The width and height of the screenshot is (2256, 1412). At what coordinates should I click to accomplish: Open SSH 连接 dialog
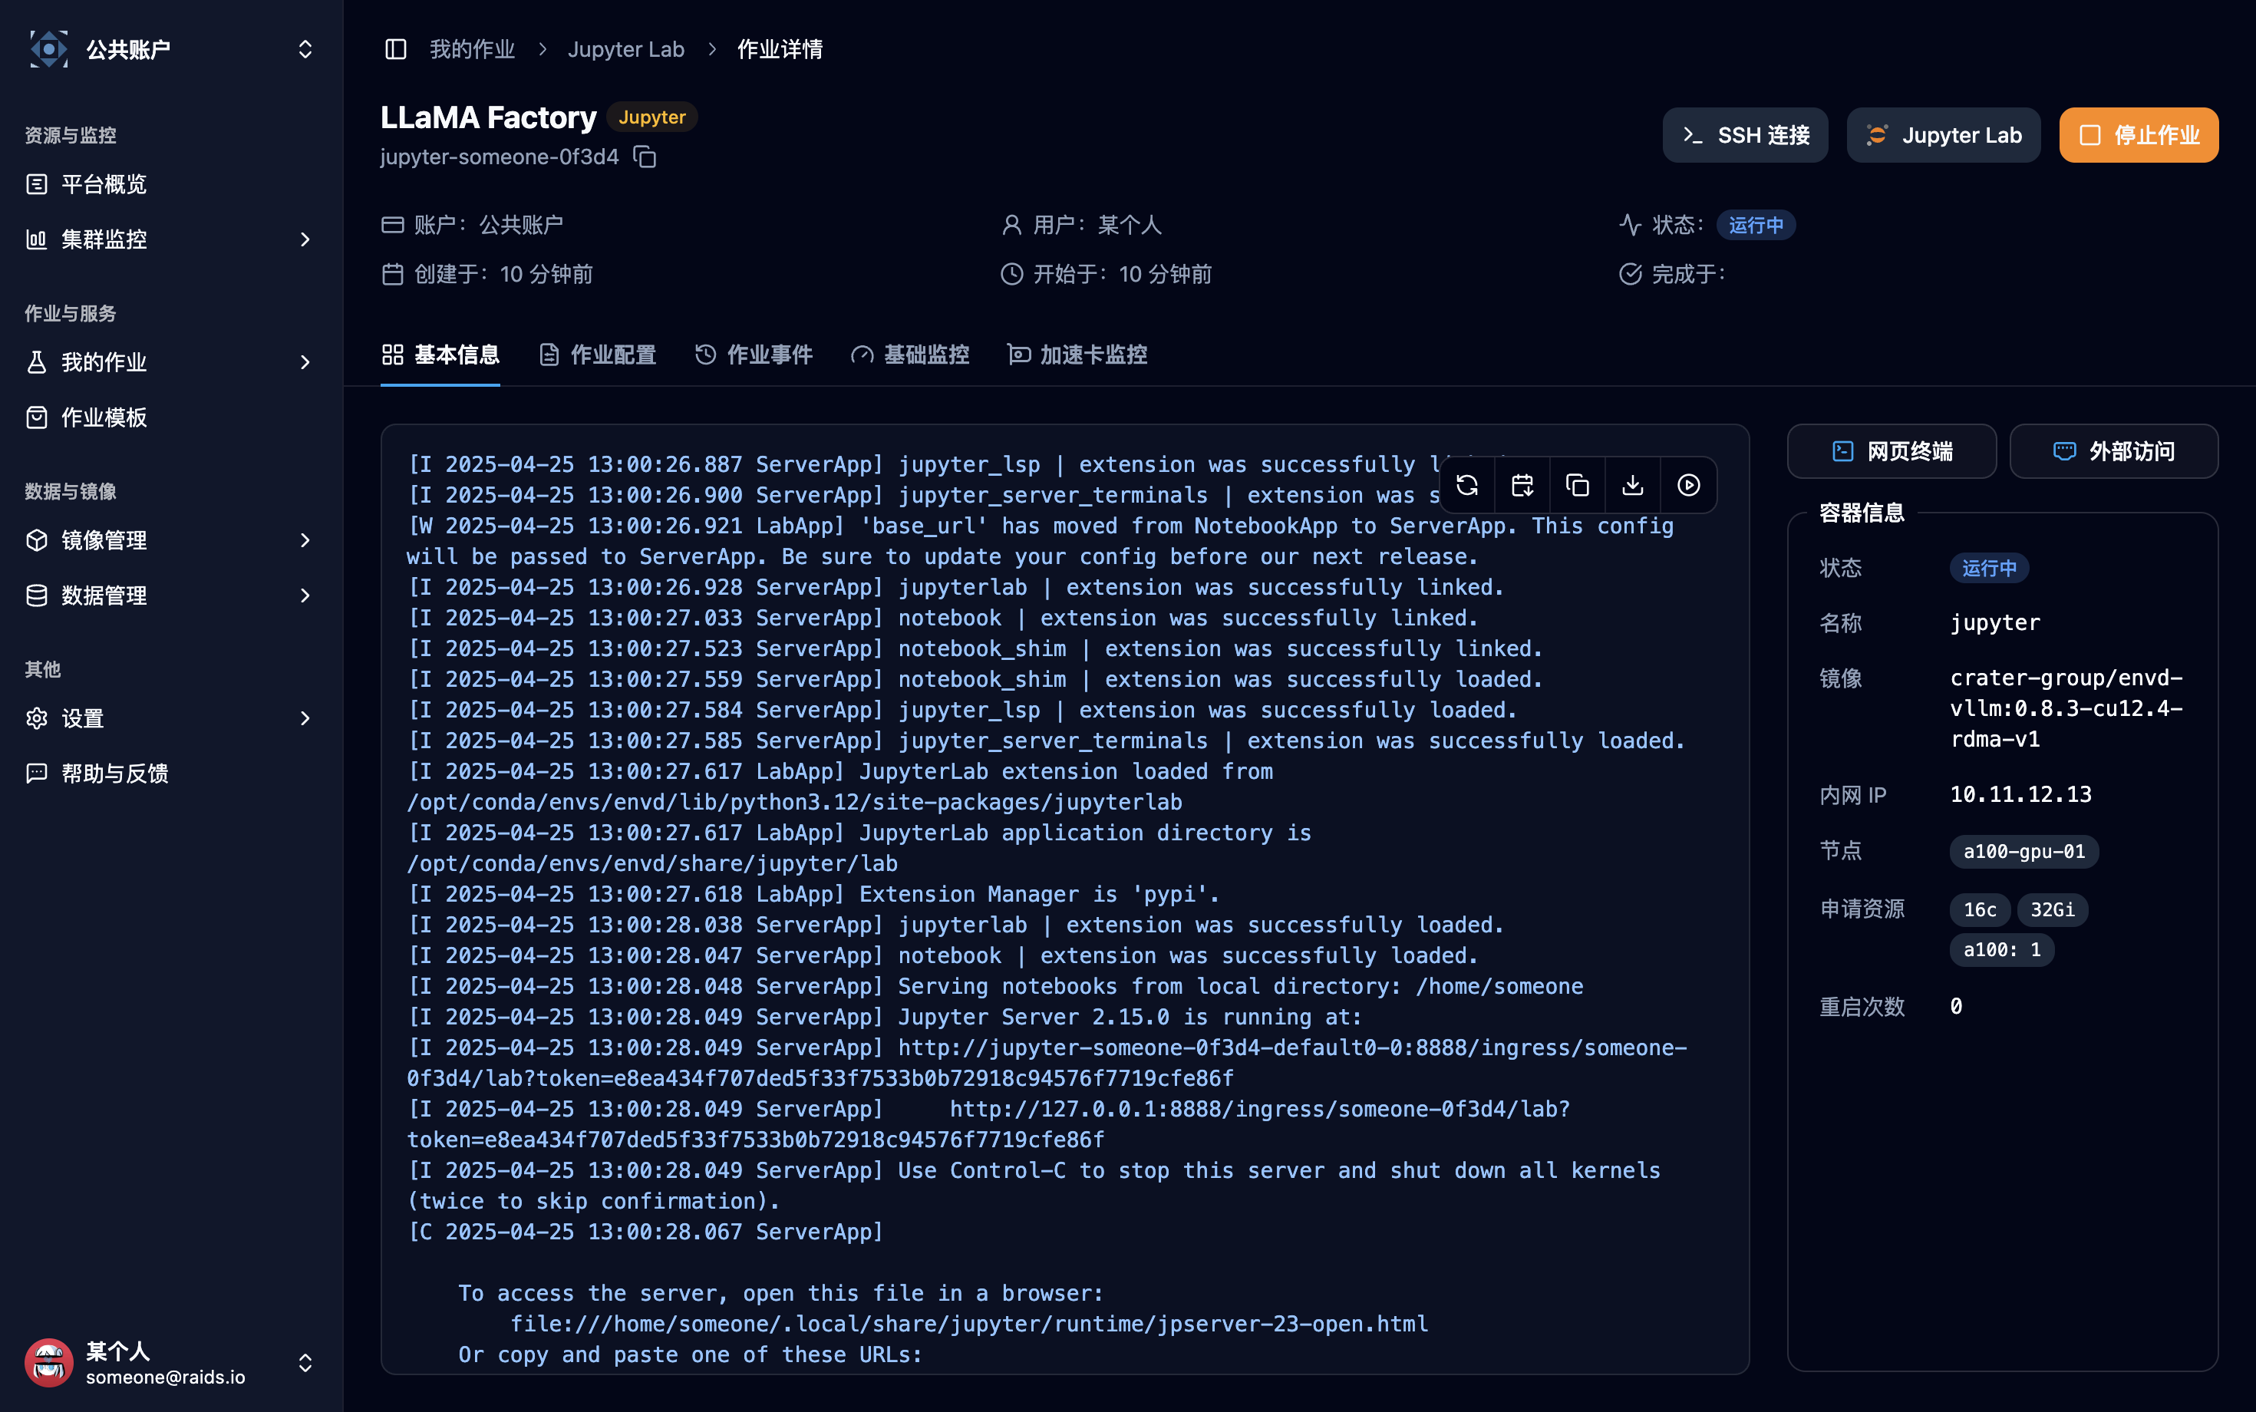(1745, 135)
